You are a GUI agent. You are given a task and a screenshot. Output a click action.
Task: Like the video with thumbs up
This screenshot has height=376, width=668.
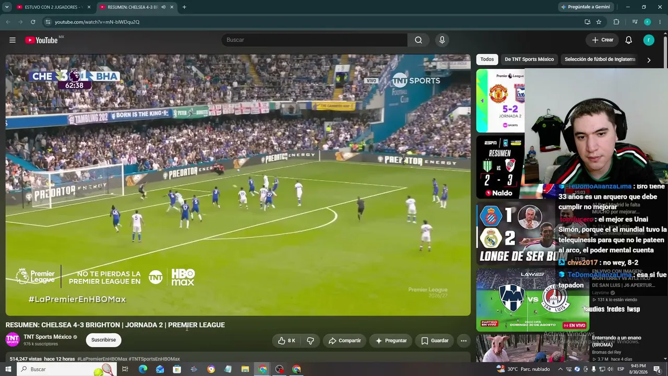click(287, 340)
